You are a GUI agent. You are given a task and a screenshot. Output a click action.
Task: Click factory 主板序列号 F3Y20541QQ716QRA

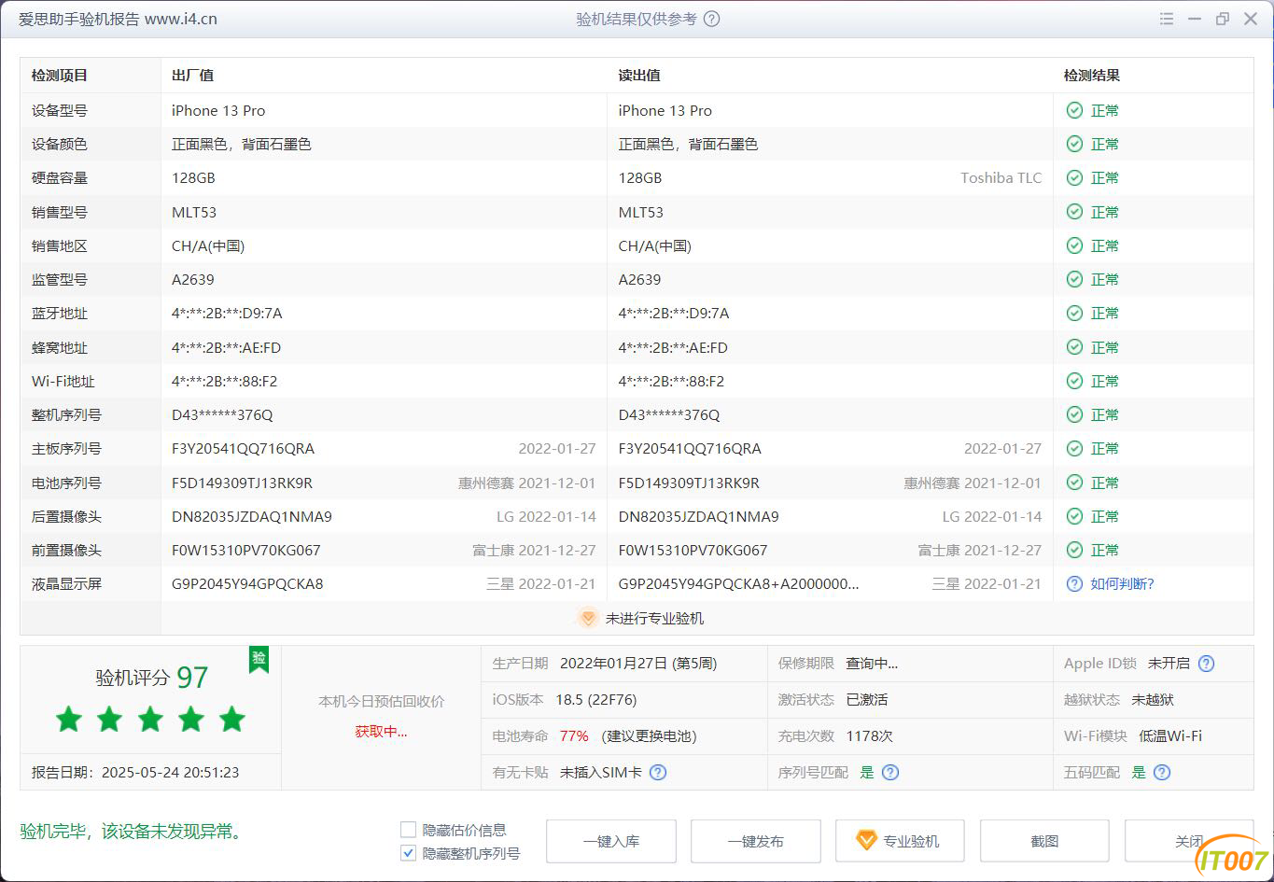(243, 448)
